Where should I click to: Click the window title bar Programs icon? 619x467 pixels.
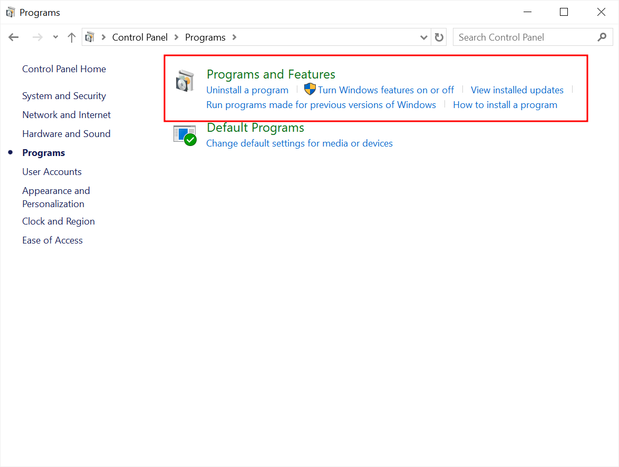click(10, 12)
